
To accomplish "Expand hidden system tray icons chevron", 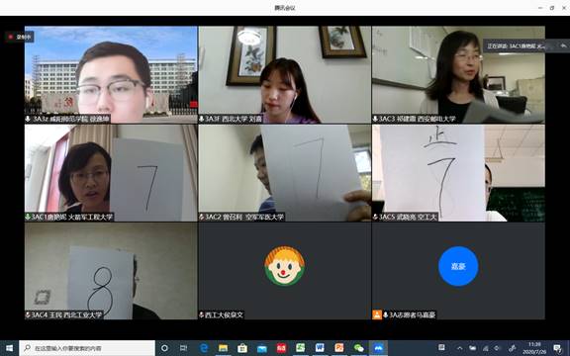I will (x=460, y=348).
